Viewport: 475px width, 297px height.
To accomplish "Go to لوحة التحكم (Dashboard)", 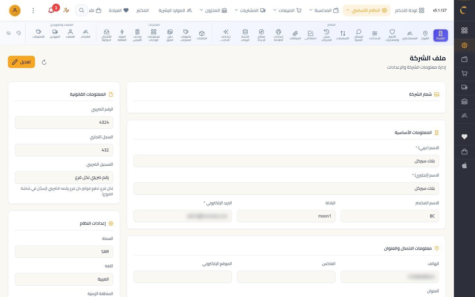I will tap(410, 10).
